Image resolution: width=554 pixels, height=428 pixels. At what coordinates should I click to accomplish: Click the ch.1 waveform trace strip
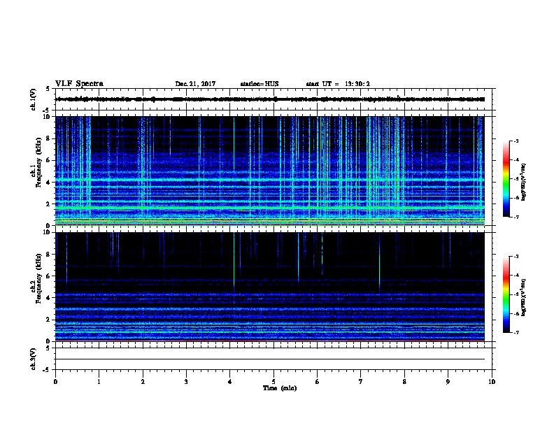click(270, 99)
